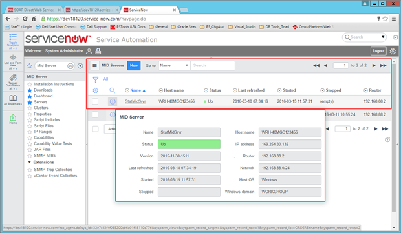401x233 pixels.
Task: Reload the browser page
Action: 25,19
